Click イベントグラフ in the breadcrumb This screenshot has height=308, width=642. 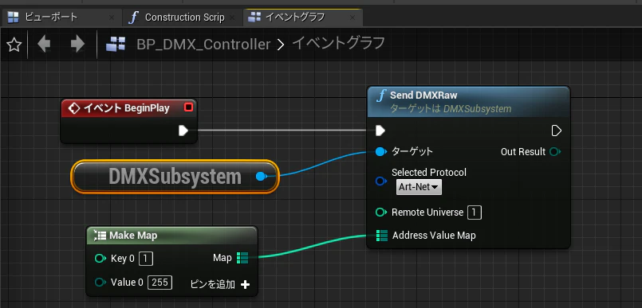click(338, 43)
